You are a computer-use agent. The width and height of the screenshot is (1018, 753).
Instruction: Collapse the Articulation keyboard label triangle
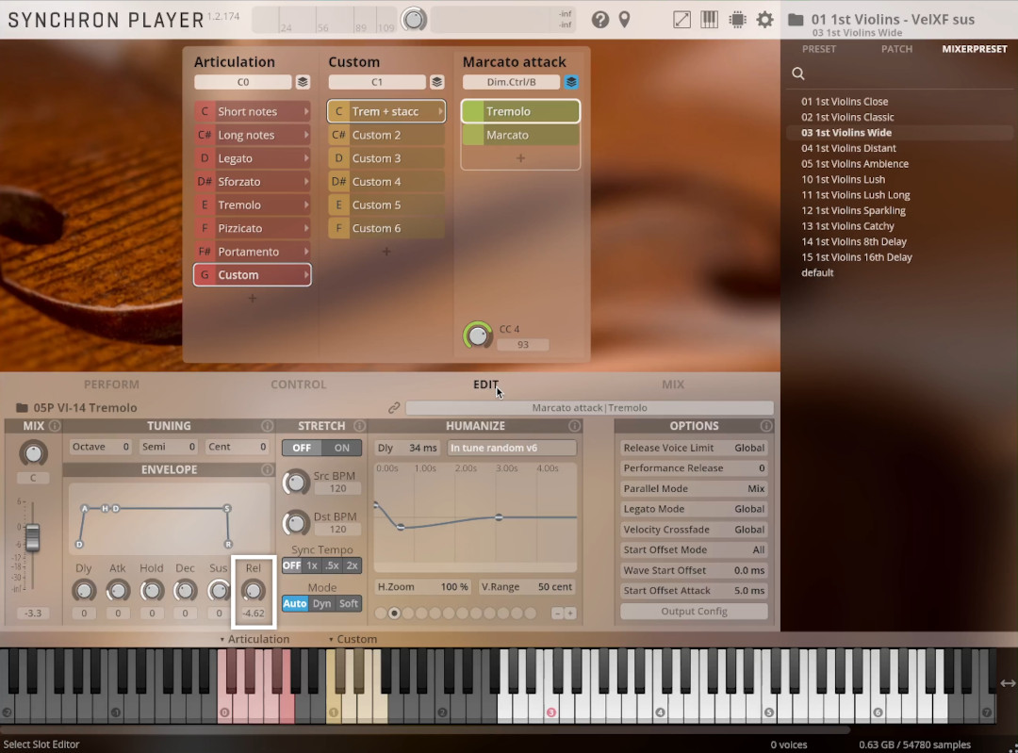[x=222, y=639]
